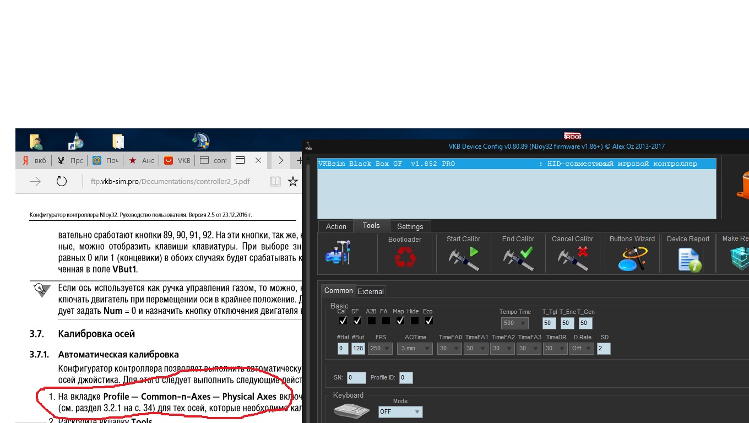The height and width of the screenshot is (423, 749).
Task: Click the browser address bar URL
Action: (x=170, y=181)
